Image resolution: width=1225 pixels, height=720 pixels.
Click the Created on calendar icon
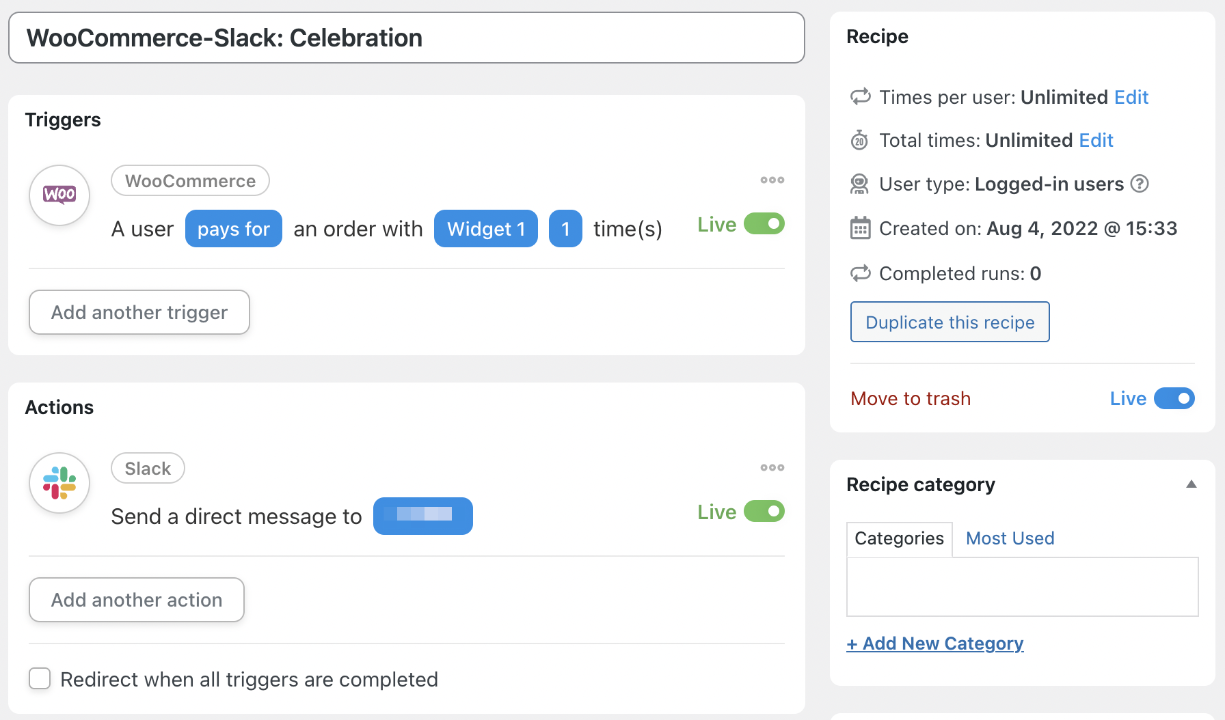pos(860,228)
